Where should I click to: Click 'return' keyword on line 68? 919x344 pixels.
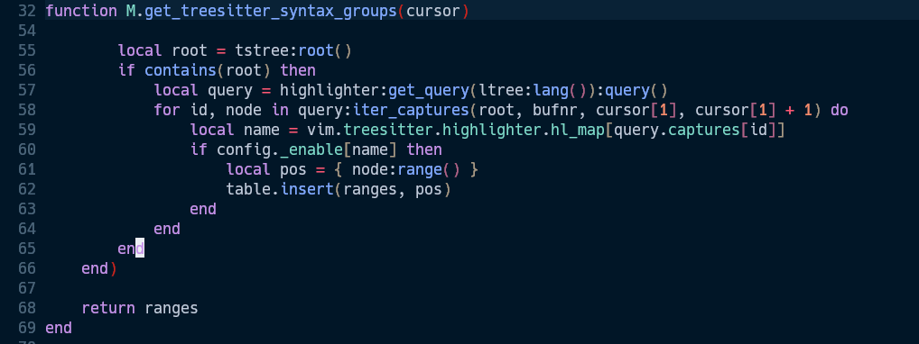[108, 308]
